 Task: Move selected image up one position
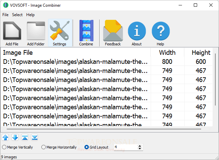(x=5, y=137)
